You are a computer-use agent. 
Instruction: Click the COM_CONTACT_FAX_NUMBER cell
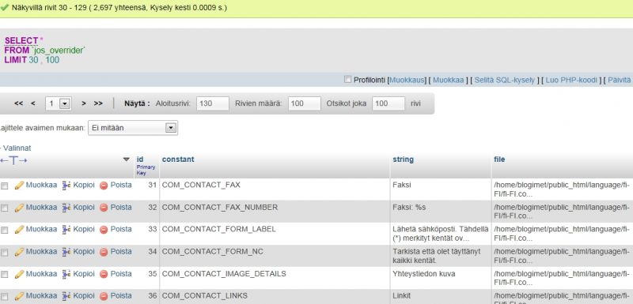click(275, 212)
